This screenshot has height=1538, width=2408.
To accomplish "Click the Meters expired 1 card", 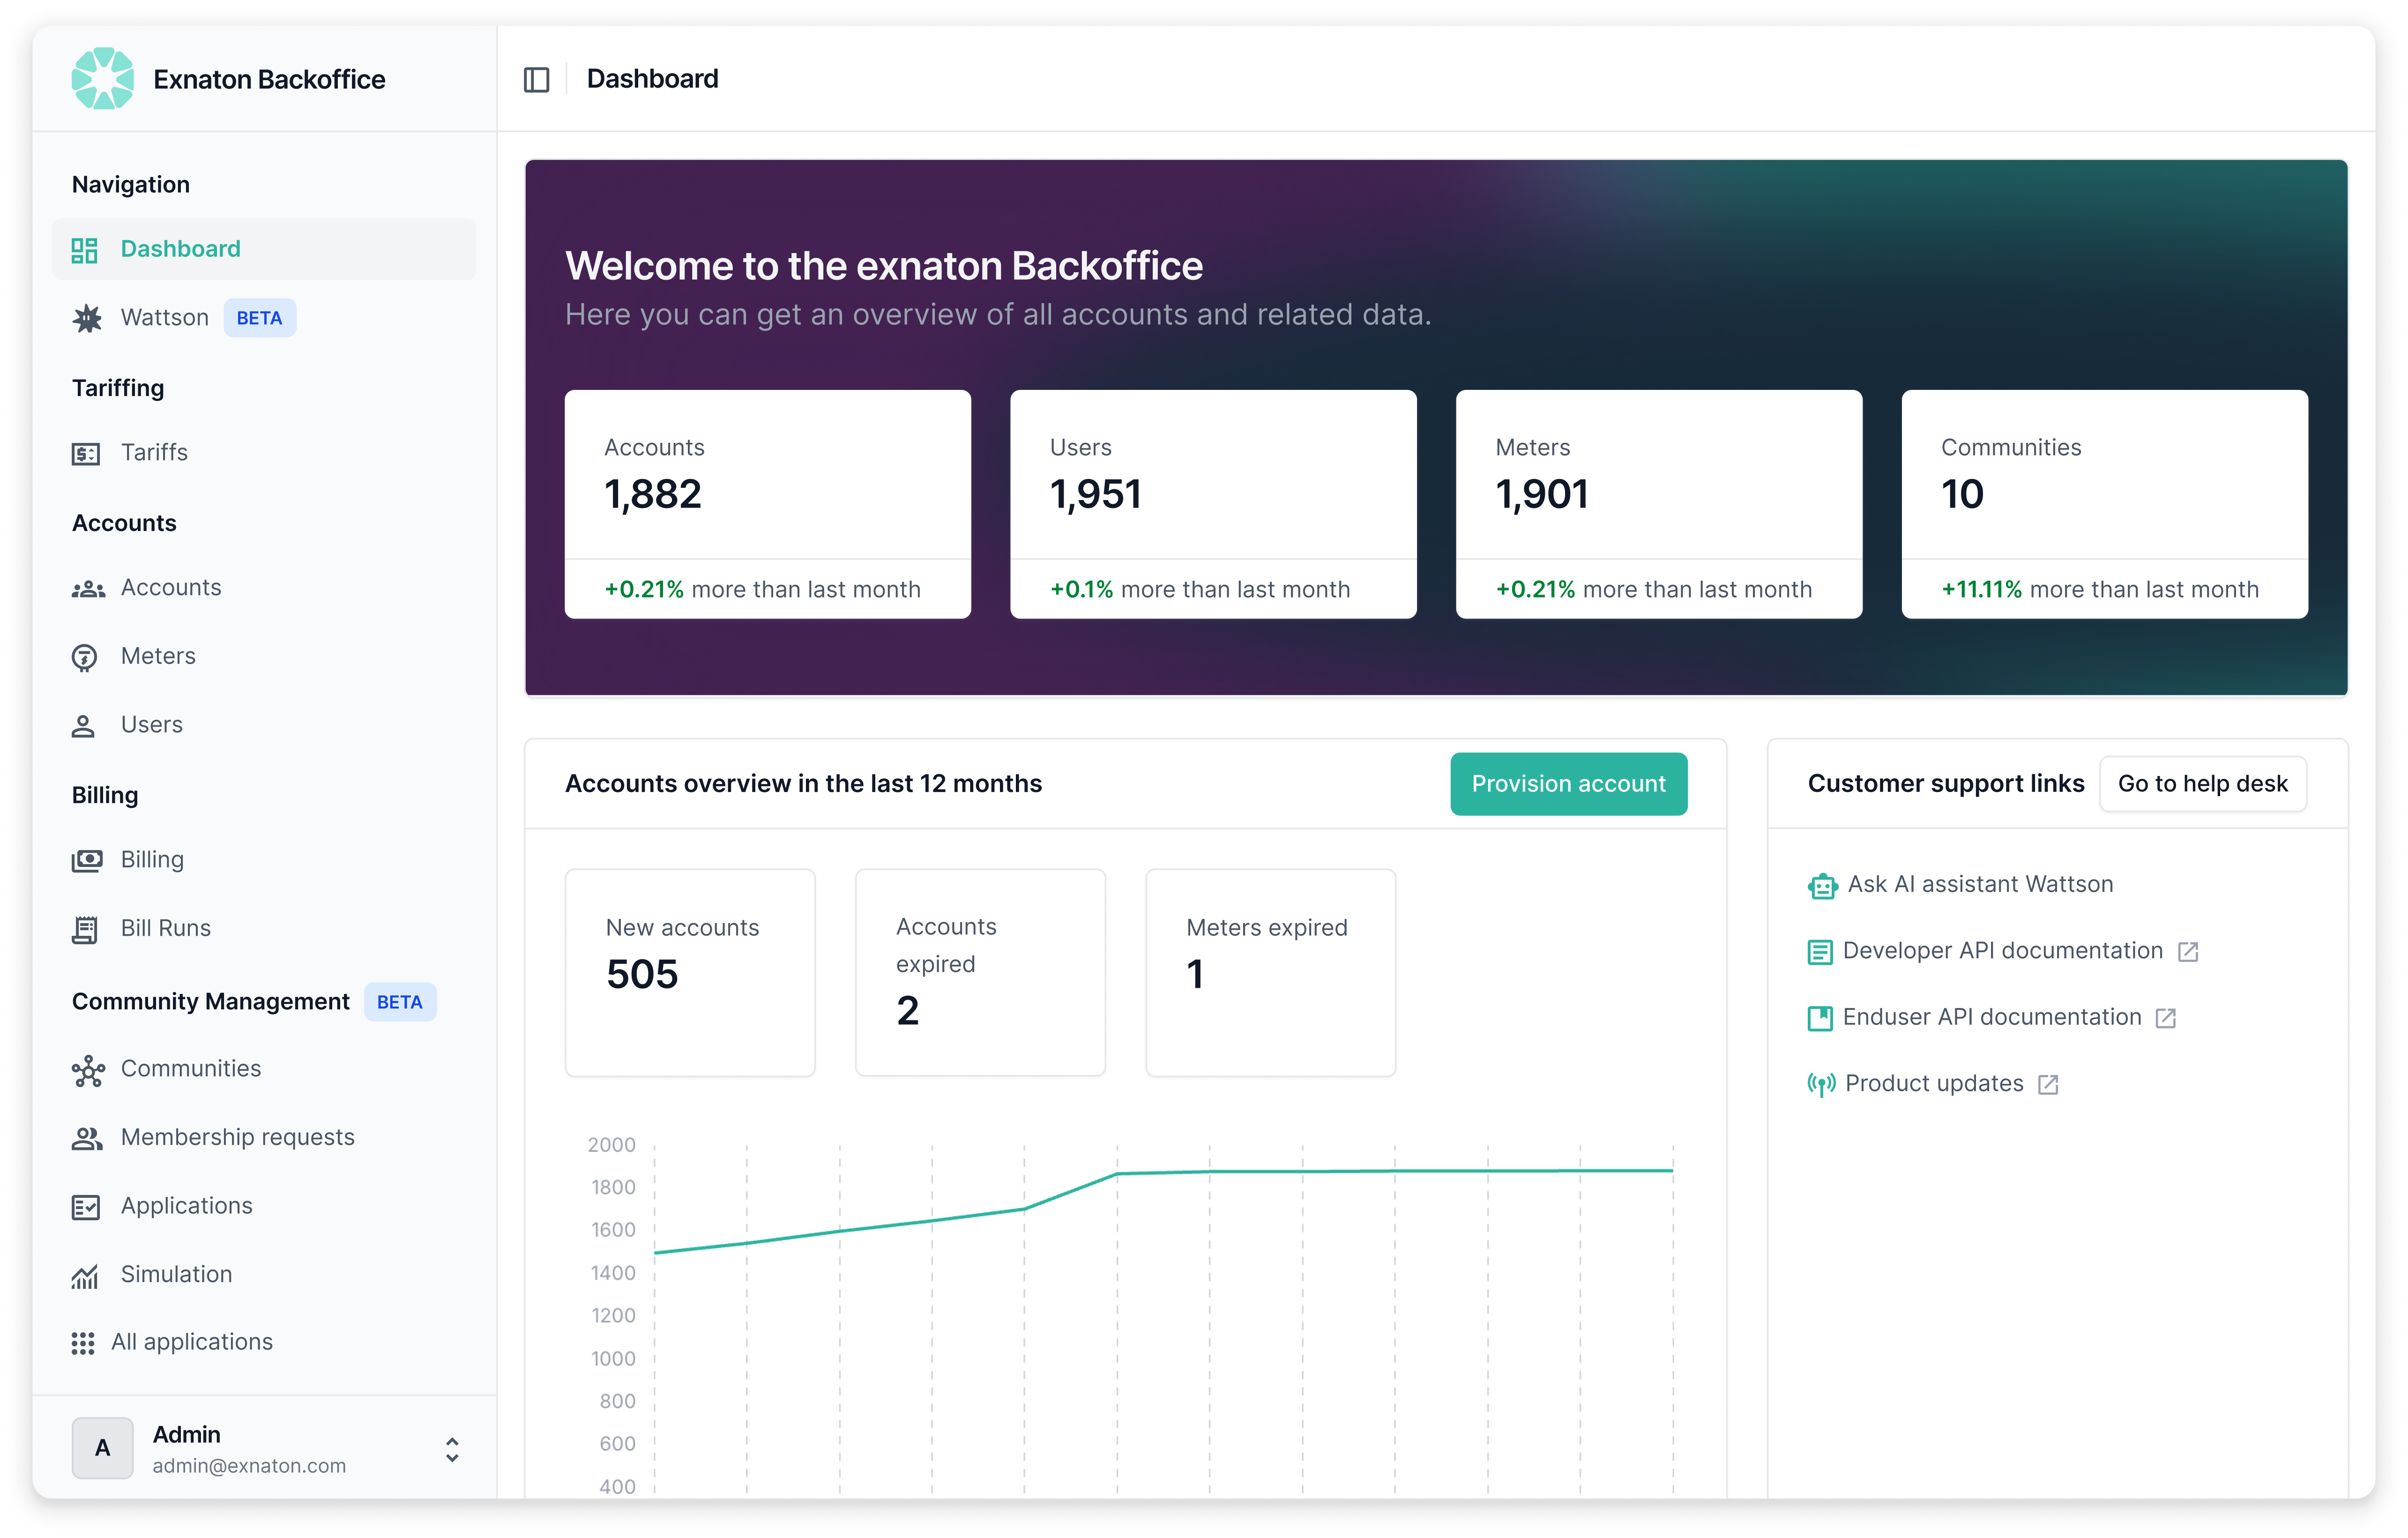I will click(1270, 973).
